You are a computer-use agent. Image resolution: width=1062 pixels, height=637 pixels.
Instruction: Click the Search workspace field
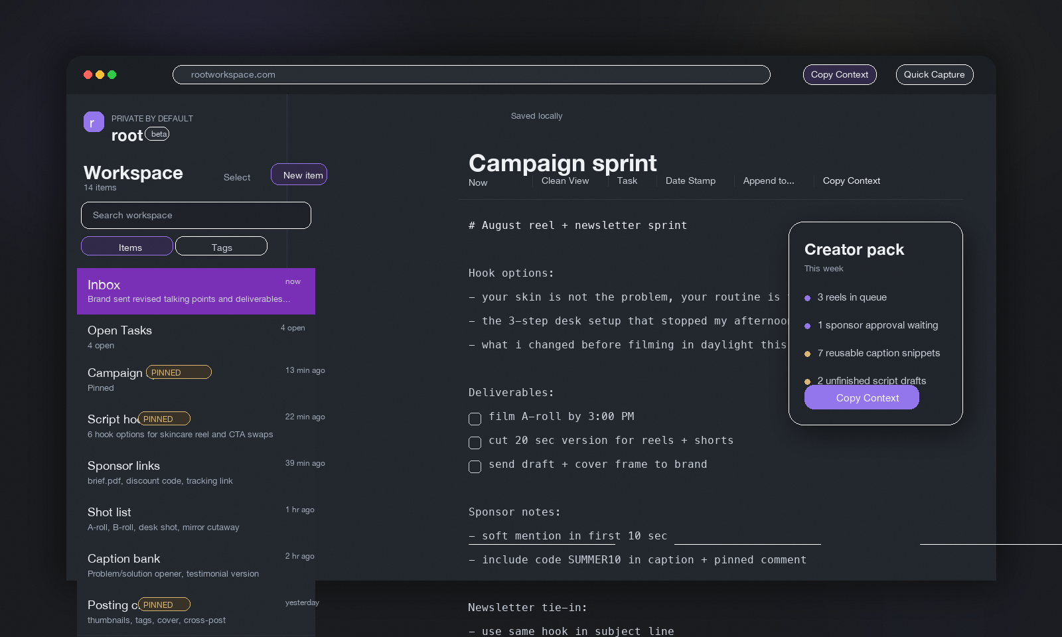(x=196, y=215)
